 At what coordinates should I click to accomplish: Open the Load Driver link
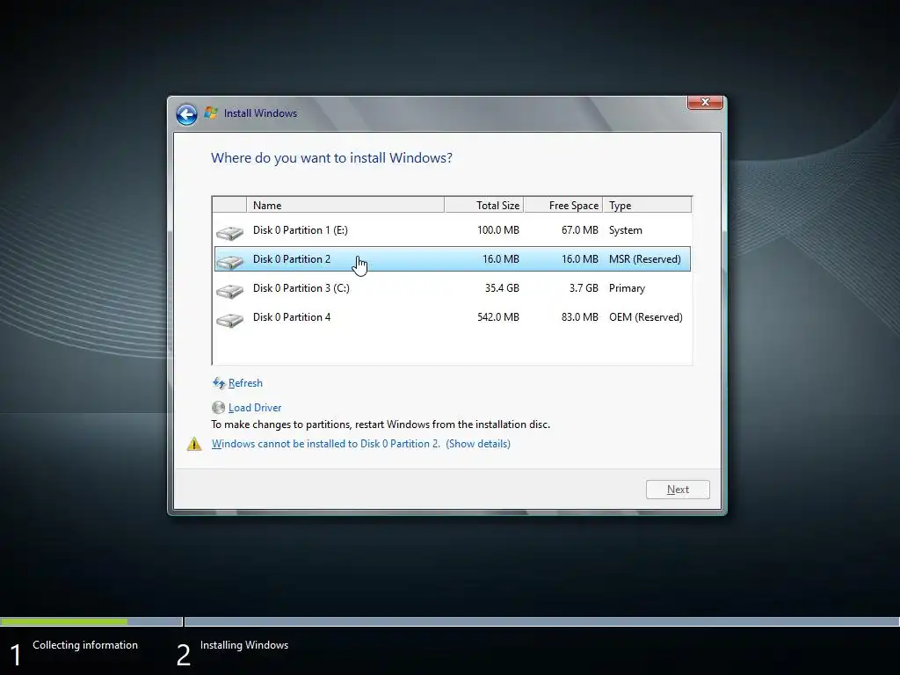pos(255,408)
